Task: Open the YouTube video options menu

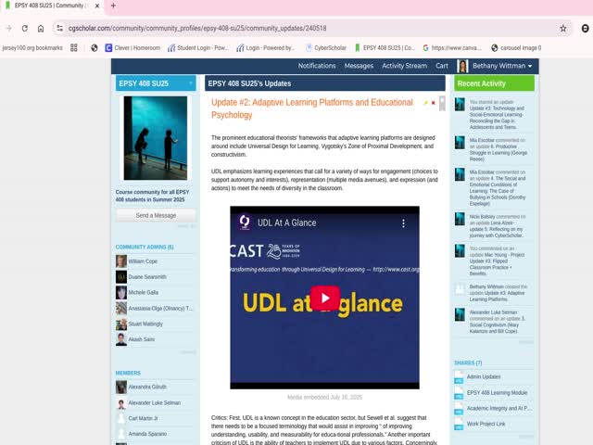Action: tap(403, 223)
